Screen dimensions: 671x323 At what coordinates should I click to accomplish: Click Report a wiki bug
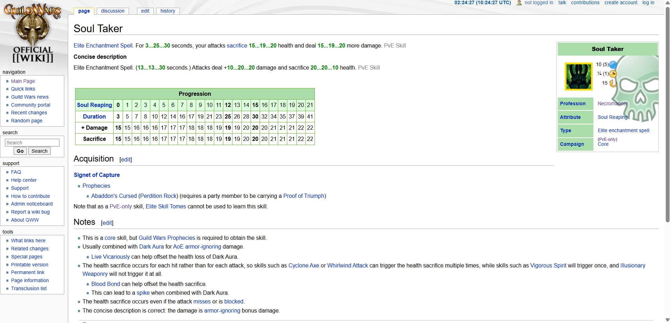pos(30,212)
